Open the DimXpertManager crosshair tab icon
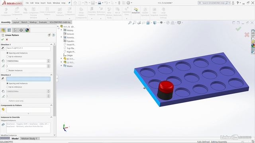This screenshot has width=255, height=143. coord(21,30)
